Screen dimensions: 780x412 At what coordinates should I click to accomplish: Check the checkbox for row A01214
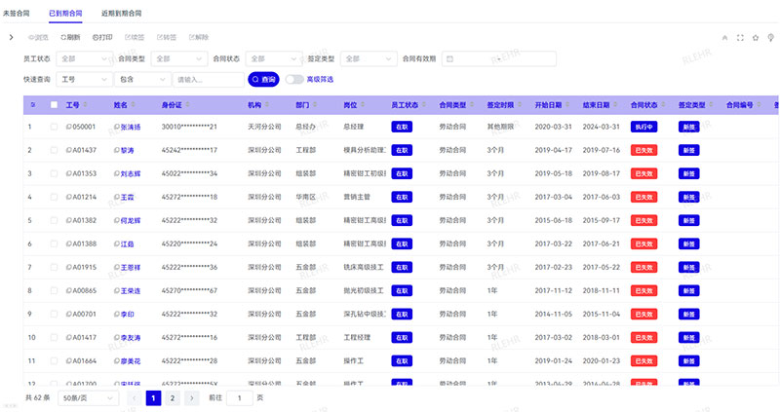[54, 197]
